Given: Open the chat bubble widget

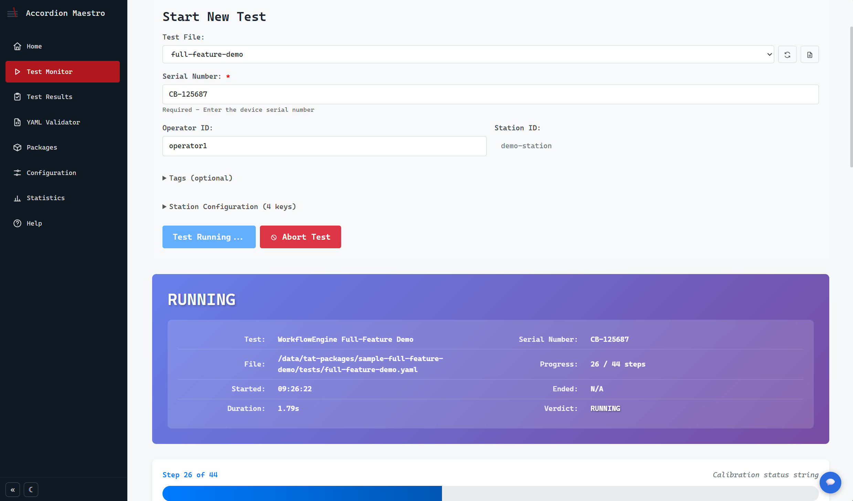Looking at the screenshot, I should coord(830,482).
